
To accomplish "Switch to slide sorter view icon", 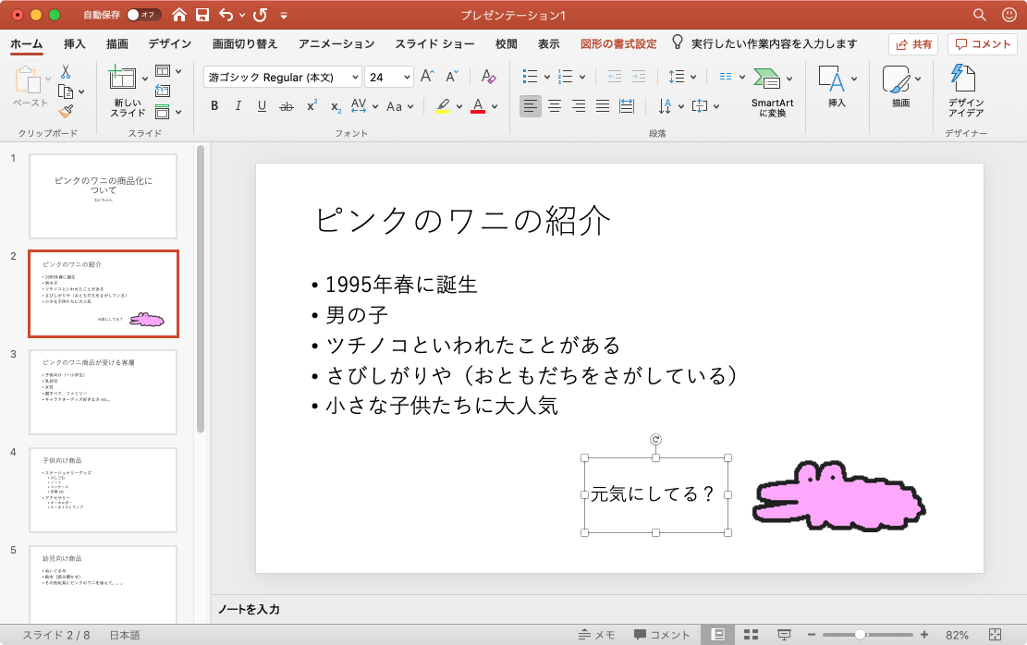I will [x=751, y=635].
